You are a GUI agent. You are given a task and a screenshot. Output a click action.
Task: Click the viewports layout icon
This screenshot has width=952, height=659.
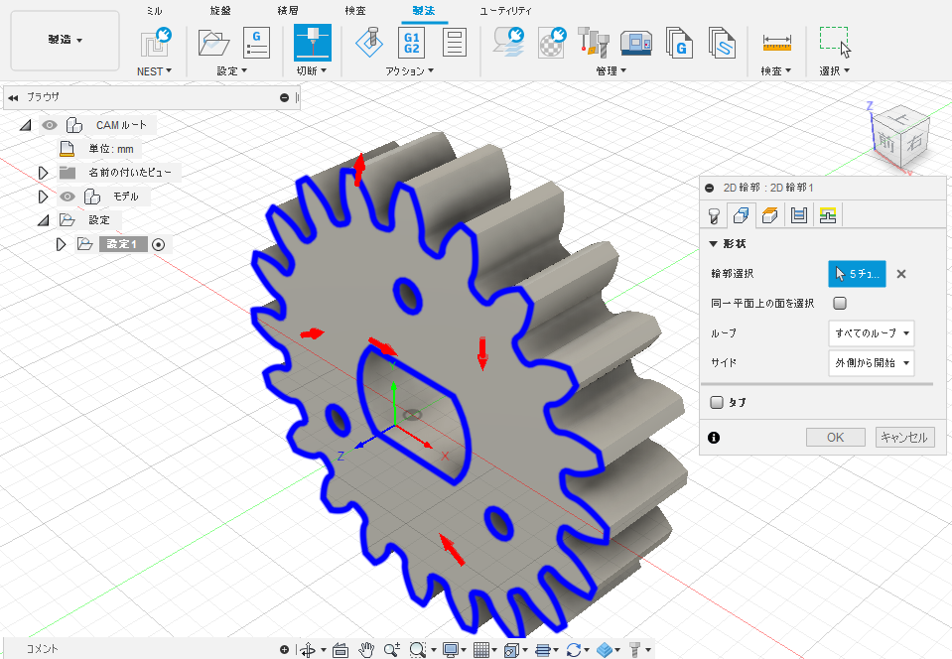511,650
